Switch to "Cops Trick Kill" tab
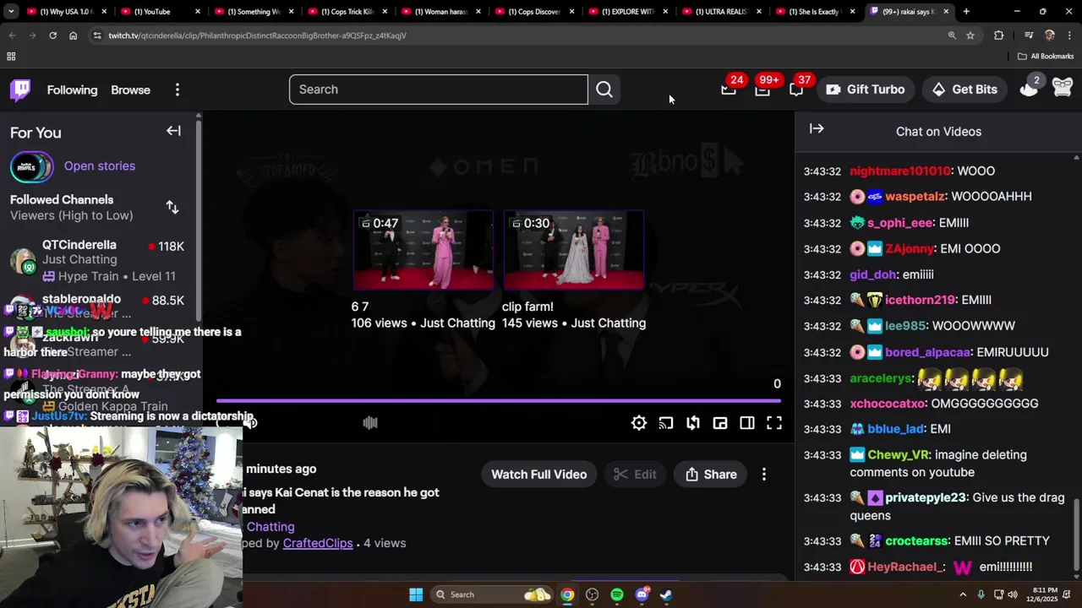The image size is (1082, 608). (x=347, y=12)
